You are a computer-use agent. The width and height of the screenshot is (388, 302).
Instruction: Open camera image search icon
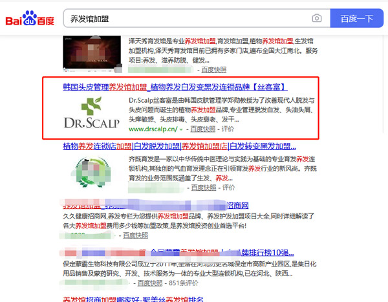click(317, 18)
